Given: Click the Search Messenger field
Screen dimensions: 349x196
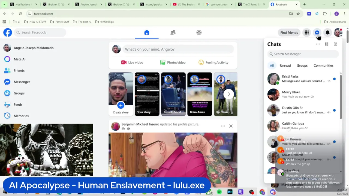Looking at the screenshot, I should tap(303, 54).
